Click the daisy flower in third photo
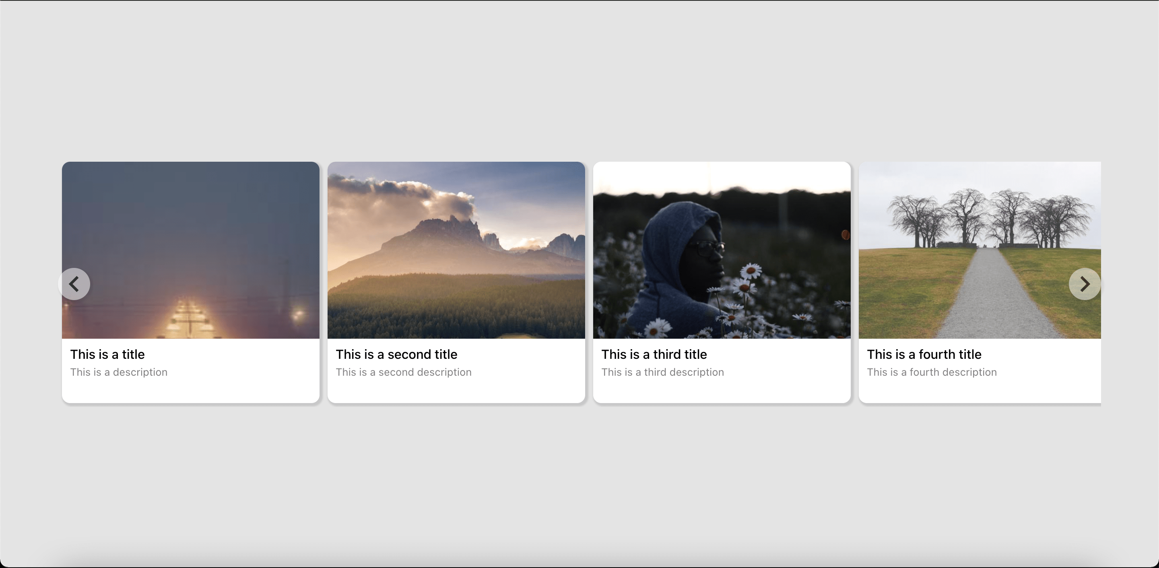This screenshot has height=568, width=1159. point(751,272)
